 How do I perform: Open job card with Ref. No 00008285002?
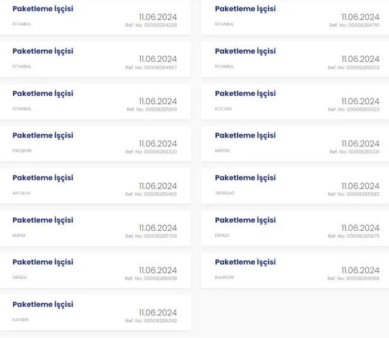[354, 67]
